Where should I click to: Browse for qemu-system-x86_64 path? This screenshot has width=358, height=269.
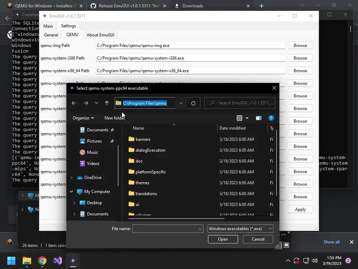(x=300, y=71)
